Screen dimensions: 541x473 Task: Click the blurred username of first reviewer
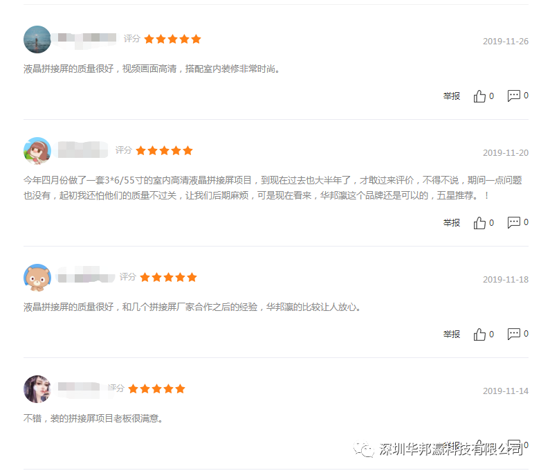point(87,38)
